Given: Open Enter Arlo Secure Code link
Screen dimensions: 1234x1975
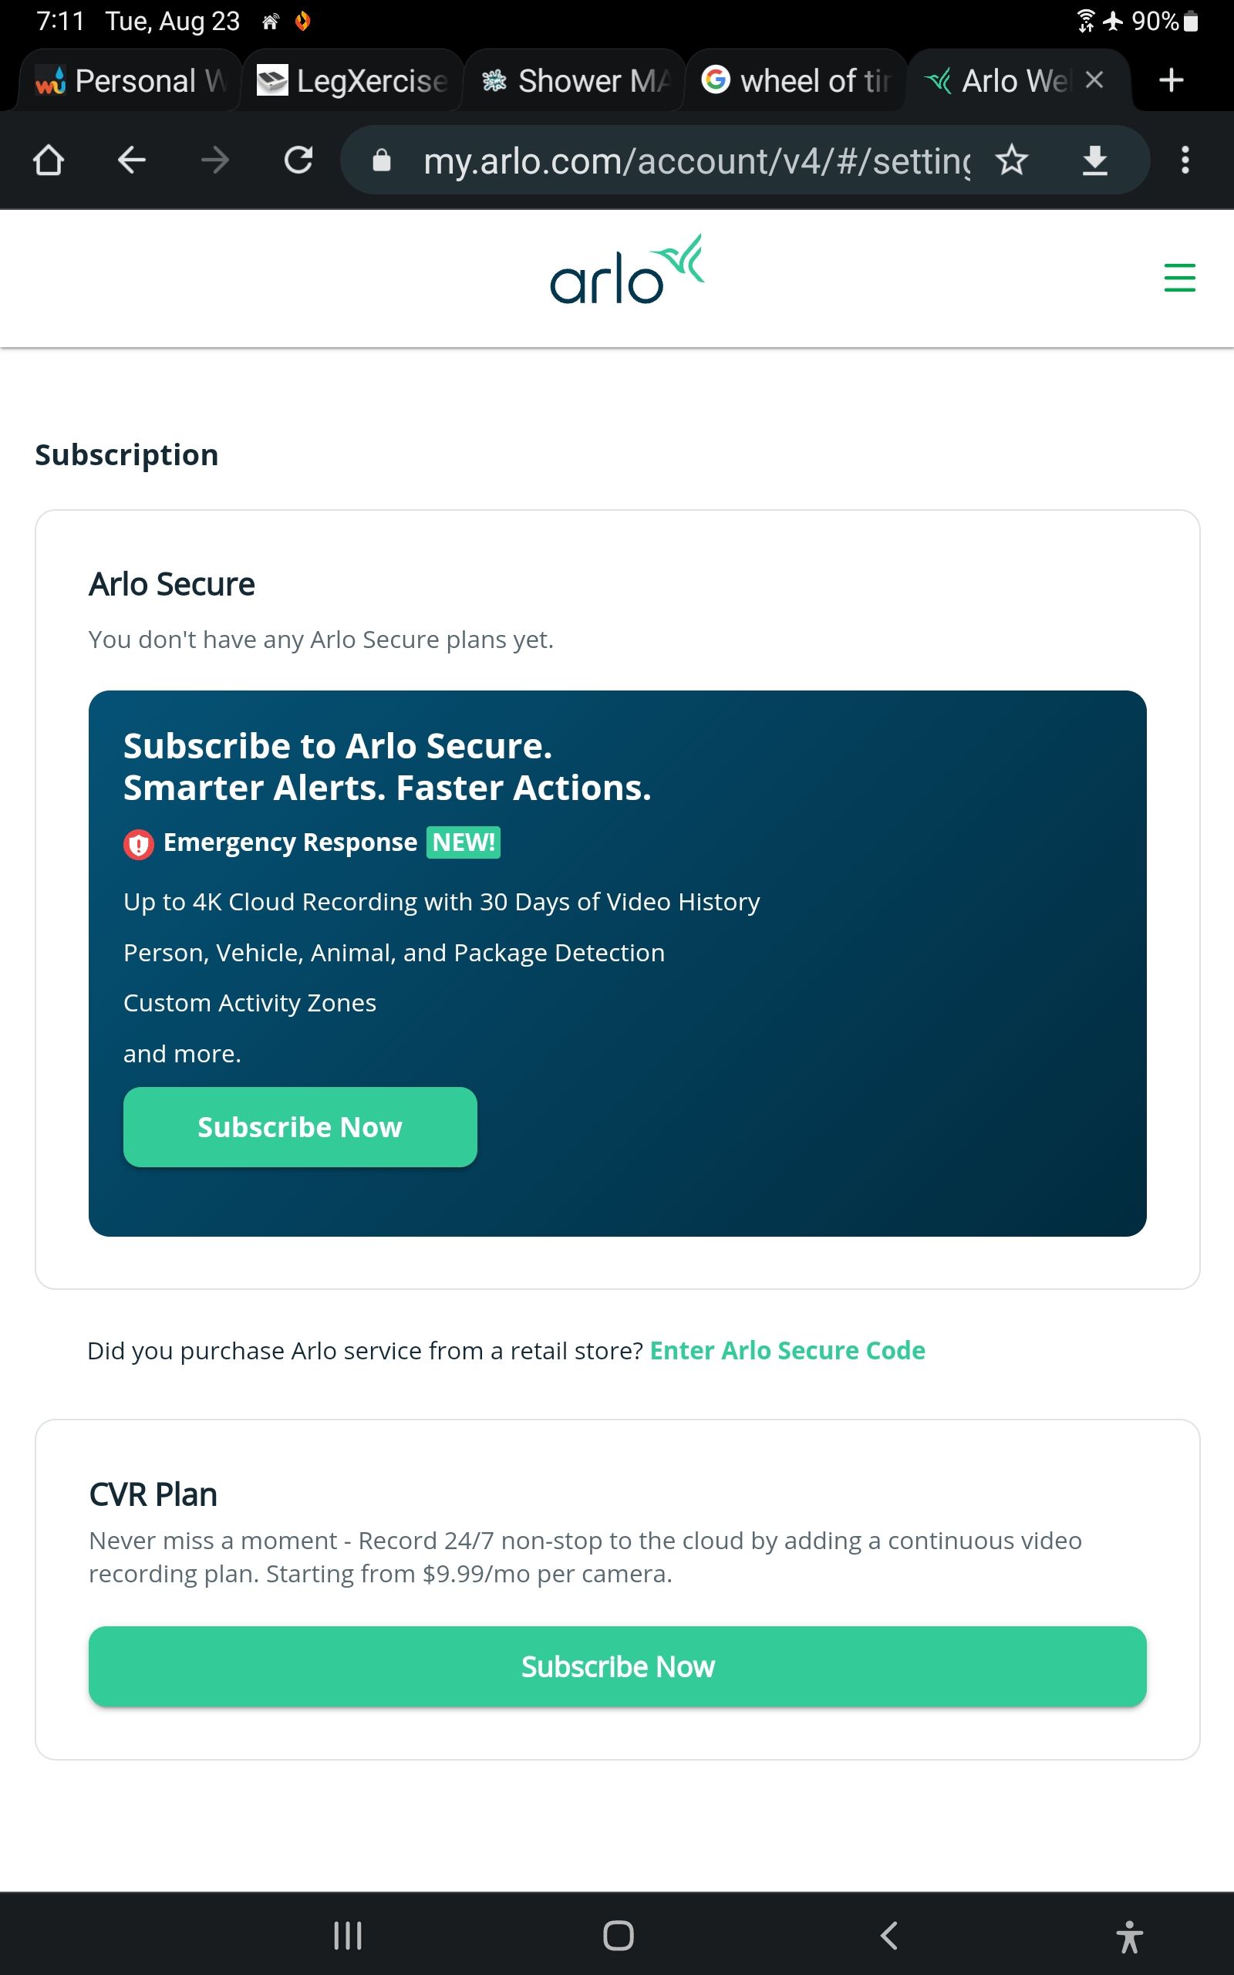Looking at the screenshot, I should click(x=787, y=1351).
